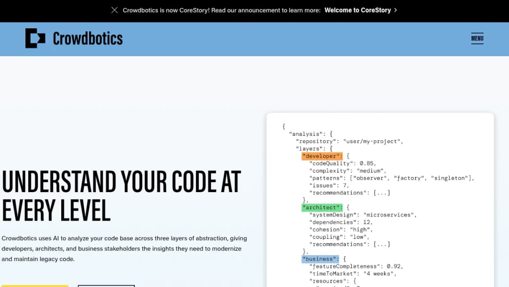Open the Welcome to CoreStory link

coord(357,10)
